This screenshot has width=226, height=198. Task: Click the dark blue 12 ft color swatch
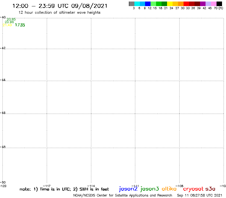tap(148, 4)
